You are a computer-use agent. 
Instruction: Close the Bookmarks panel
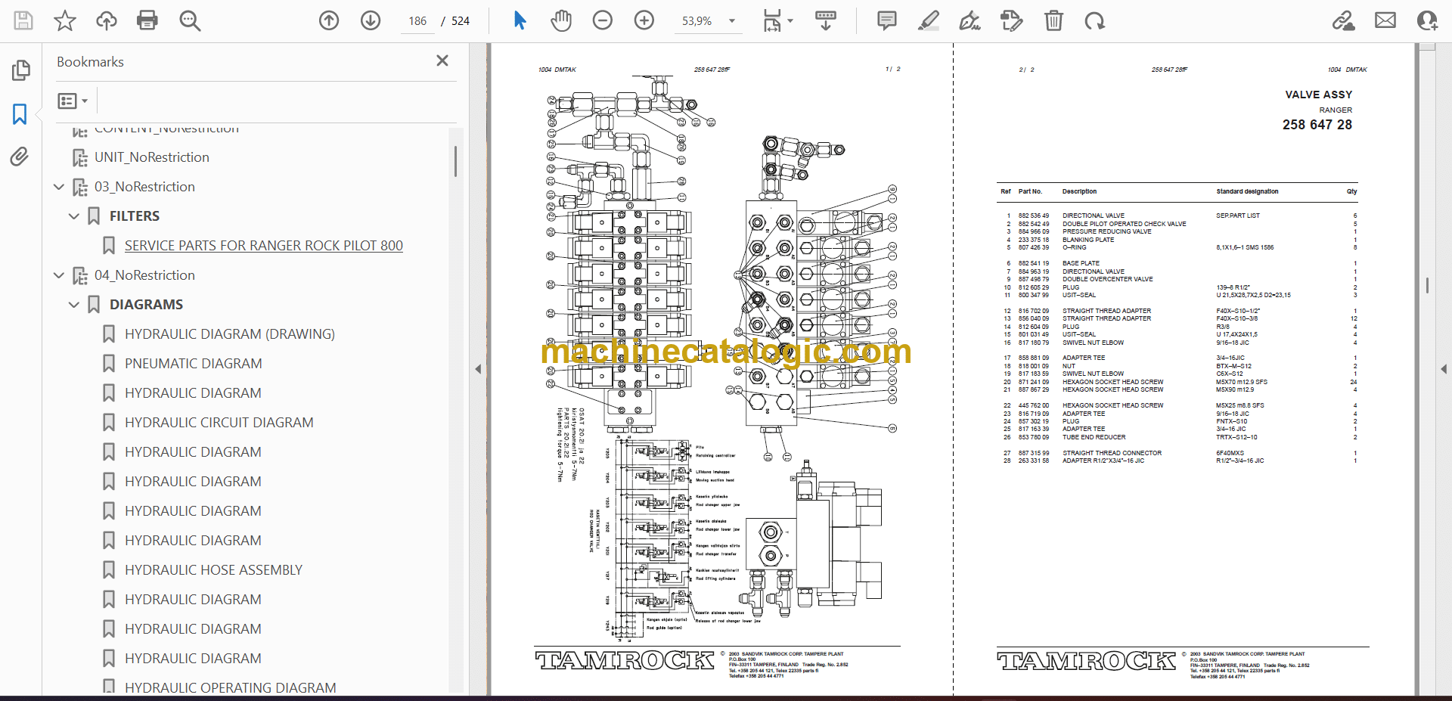[442, 60]
